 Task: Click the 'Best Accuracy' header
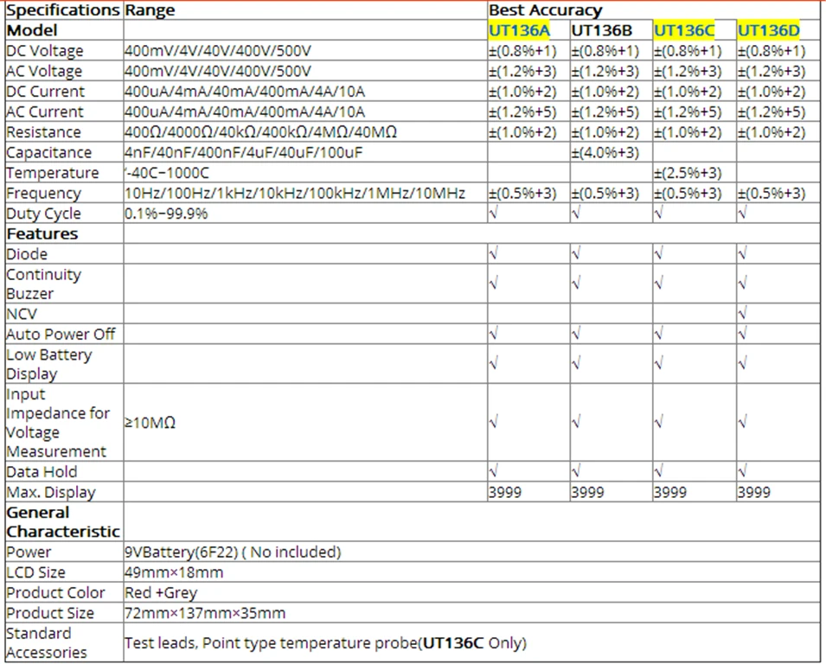tap(545, 10)
